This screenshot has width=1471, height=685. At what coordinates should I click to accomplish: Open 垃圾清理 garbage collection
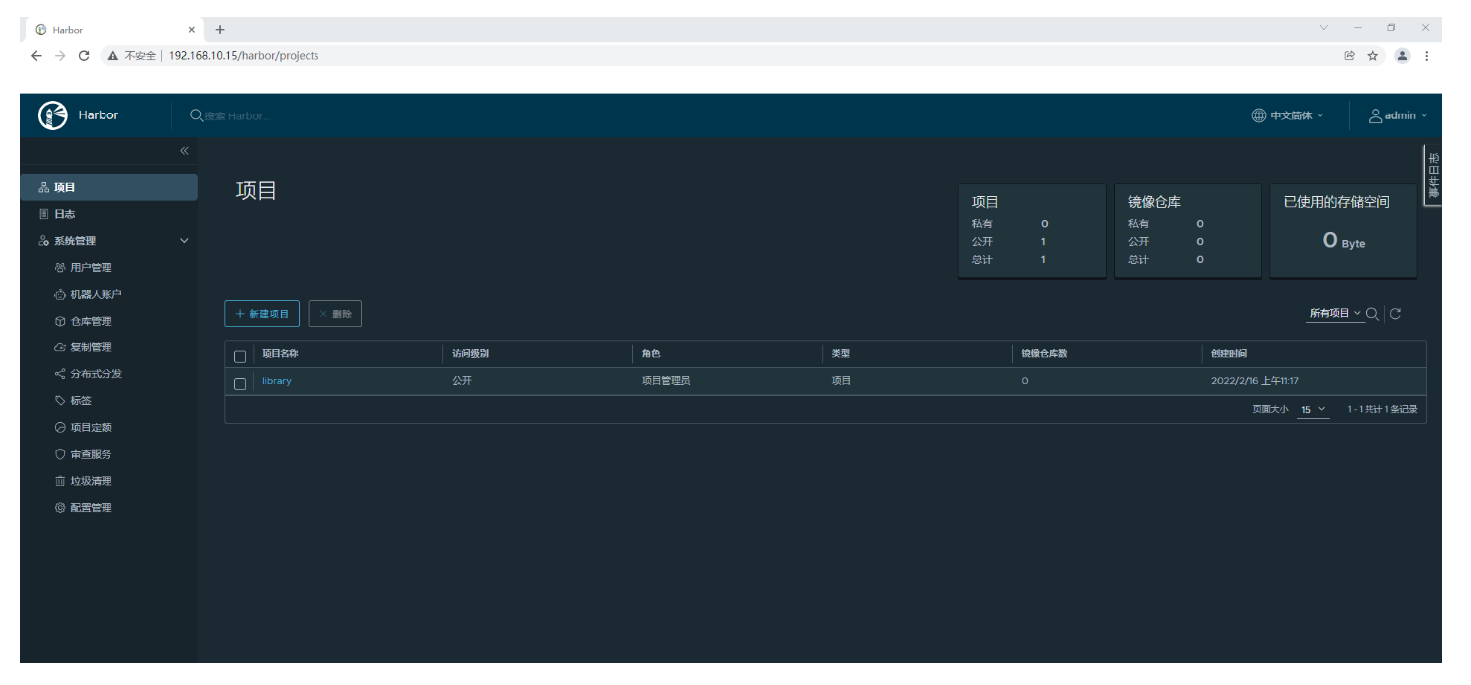(91, 481)
